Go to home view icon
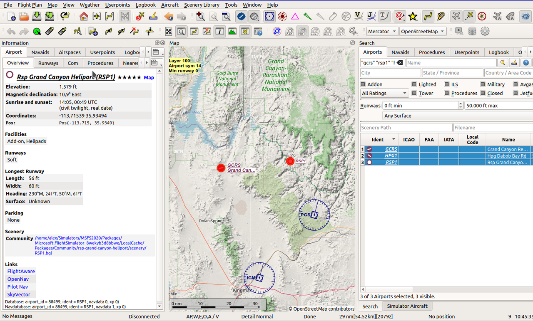533x321 pixels. [x=84, y=17]
